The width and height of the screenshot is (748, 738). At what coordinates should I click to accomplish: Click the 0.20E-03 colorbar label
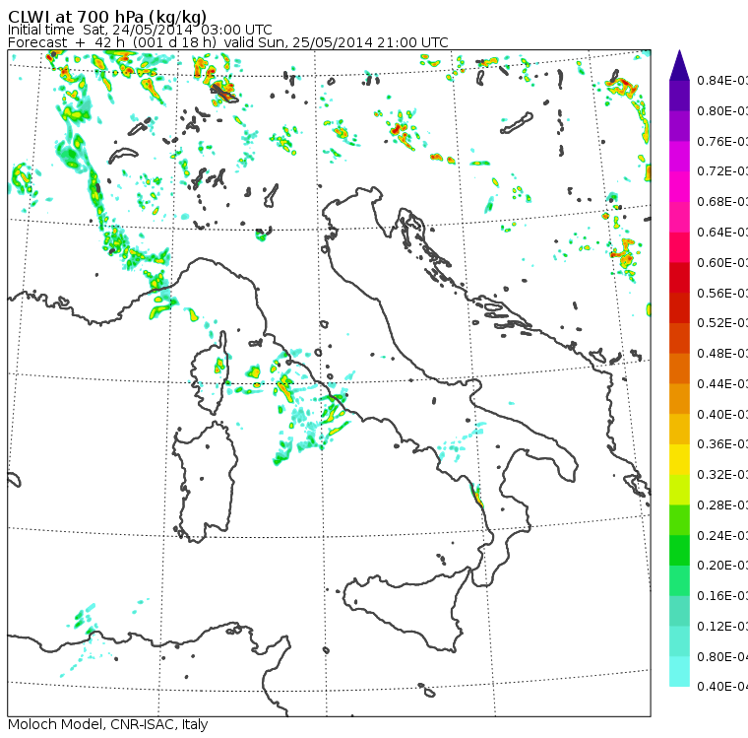(x=722, y=566)
